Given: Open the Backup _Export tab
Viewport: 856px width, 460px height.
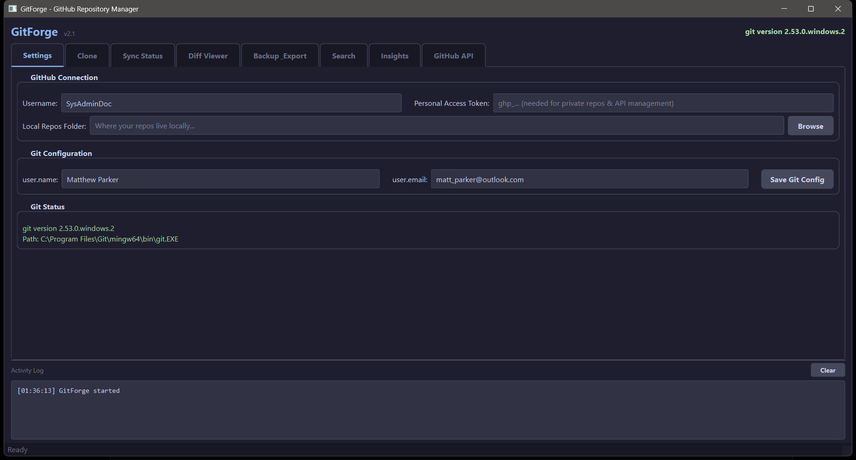Looking at the screenshot, I should coord(279,55).
